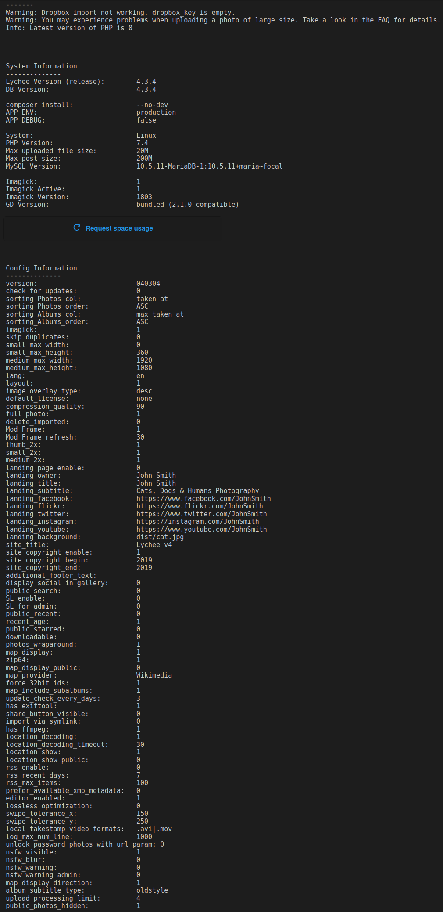
Task: Open the landing_flickr URL
Action: (x=200, y=506)
